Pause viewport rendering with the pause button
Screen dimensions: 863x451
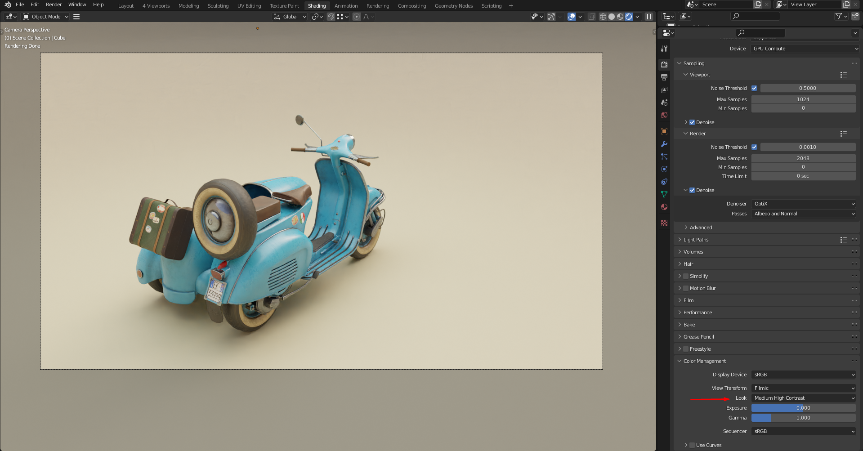tap(648, 17)
